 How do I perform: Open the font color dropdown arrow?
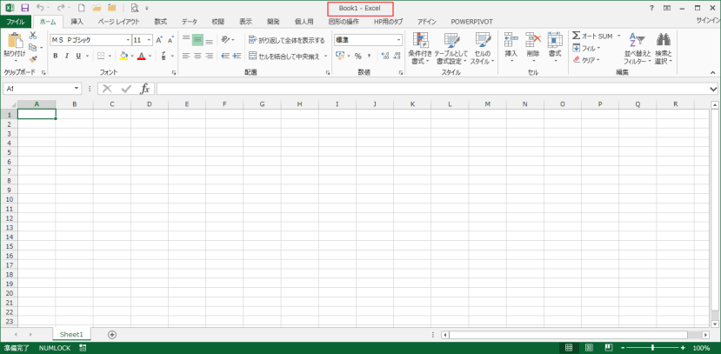150,56
